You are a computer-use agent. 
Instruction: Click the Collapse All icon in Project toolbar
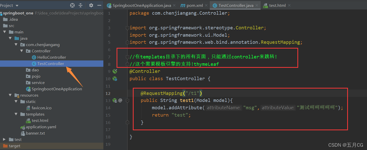pyautogui.click(x=81, y=5)
